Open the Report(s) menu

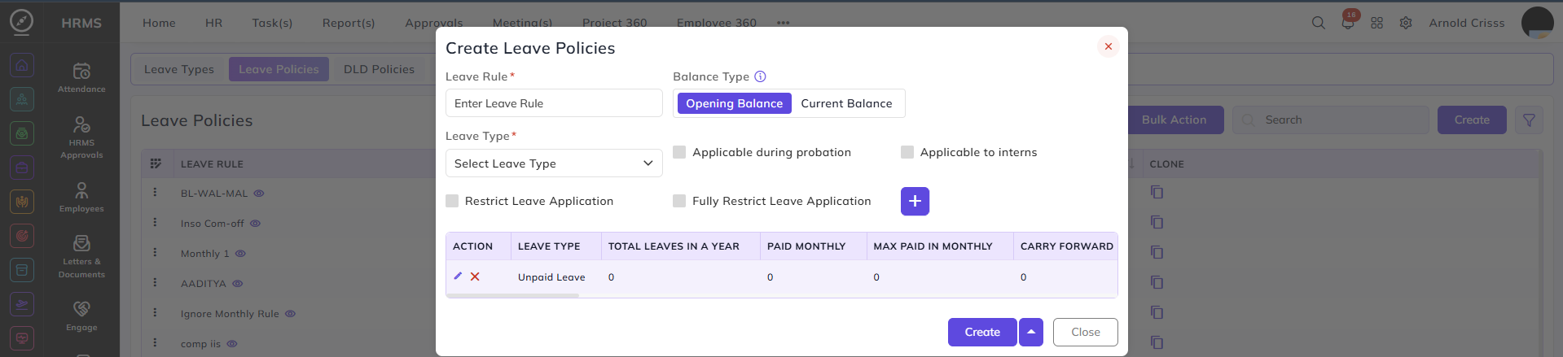coord(349,23)
